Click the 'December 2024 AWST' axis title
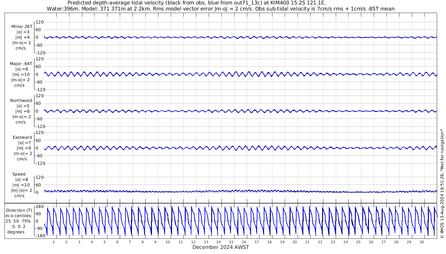The width and height of the screenshot is (446, 254). [x=221, y=247]
